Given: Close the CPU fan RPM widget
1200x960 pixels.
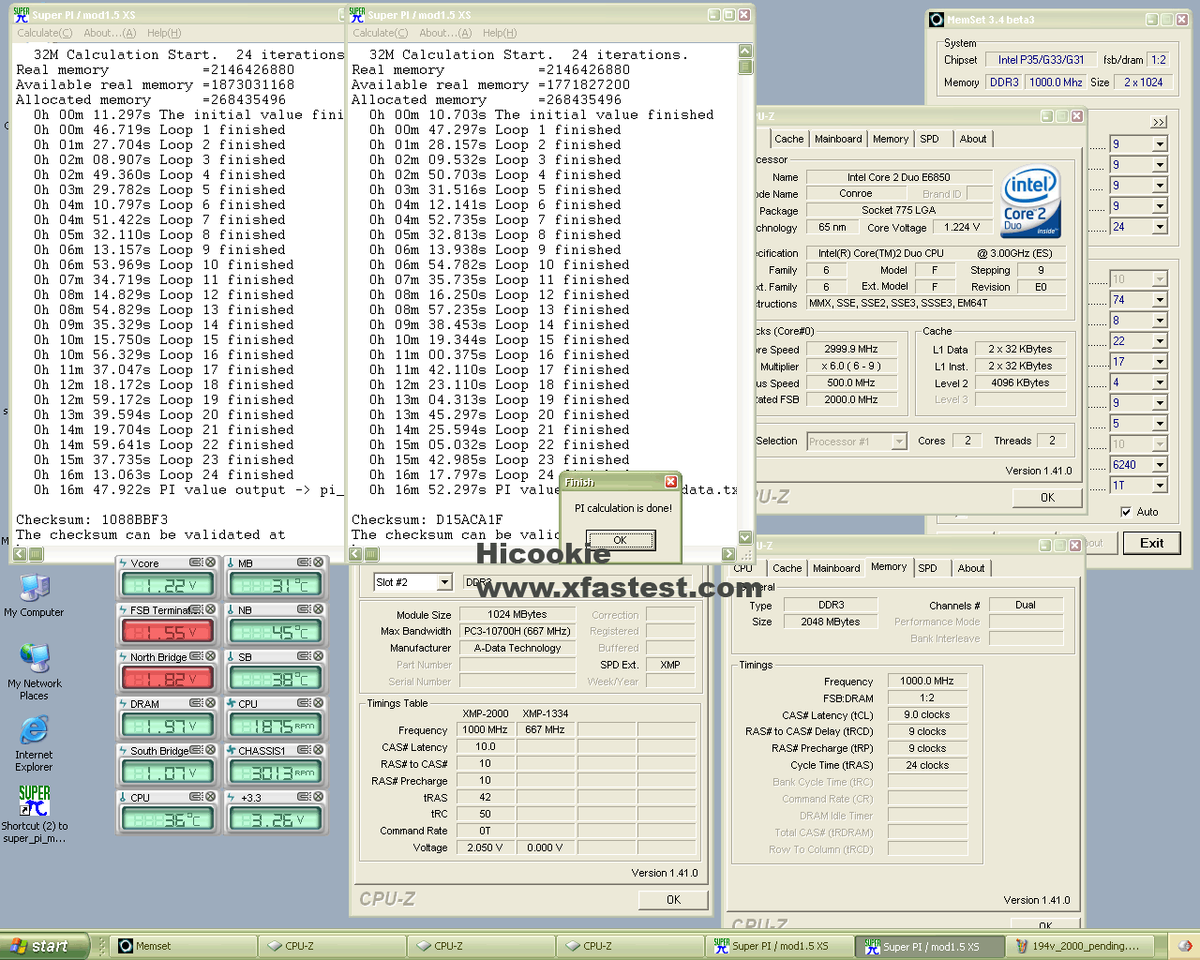Looking at the screenshot, I should tap(318, 703).
